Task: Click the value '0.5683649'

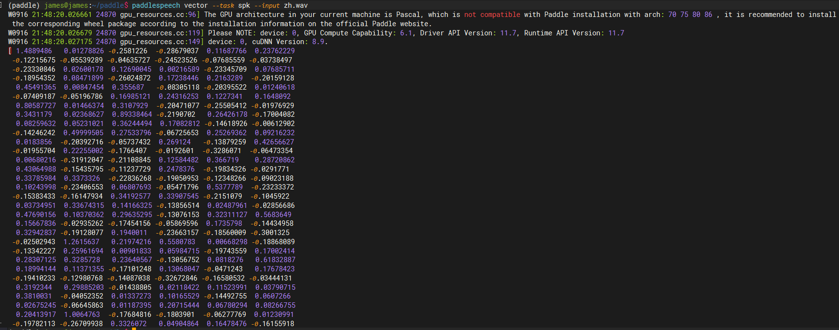Action: click(274, 215)
